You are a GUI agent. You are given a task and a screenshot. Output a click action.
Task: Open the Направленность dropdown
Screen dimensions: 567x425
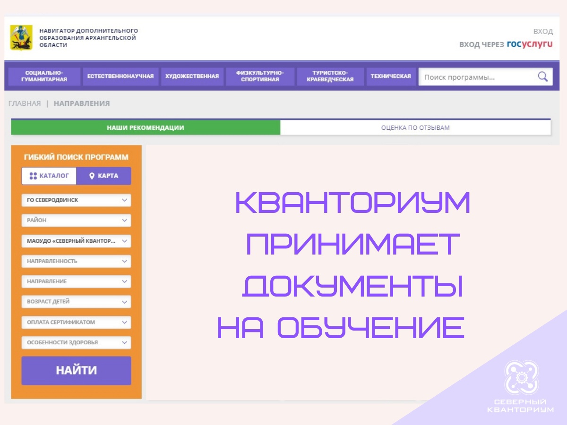(x=76, y=261)
